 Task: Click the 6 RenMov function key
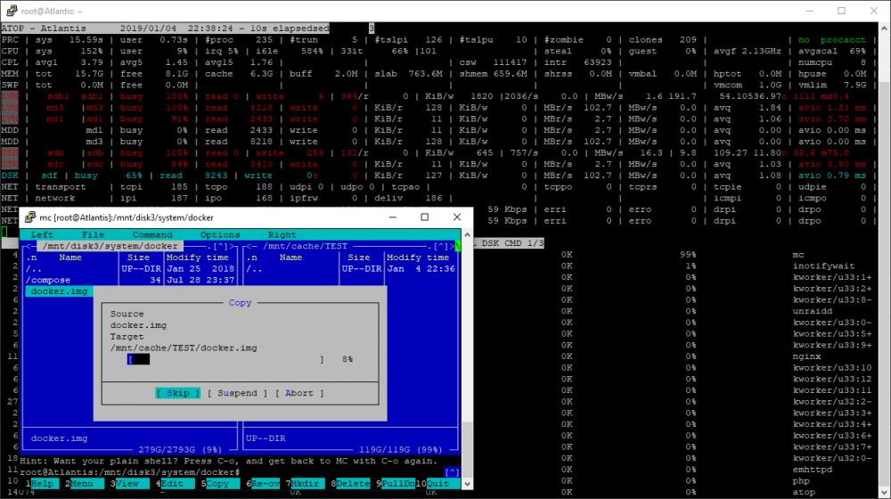[263, 484]
